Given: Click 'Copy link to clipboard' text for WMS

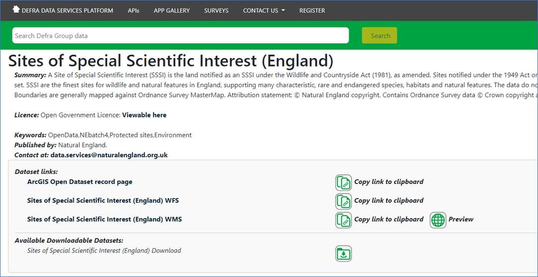Looking at the screenshot, I should tap(389, 220).
